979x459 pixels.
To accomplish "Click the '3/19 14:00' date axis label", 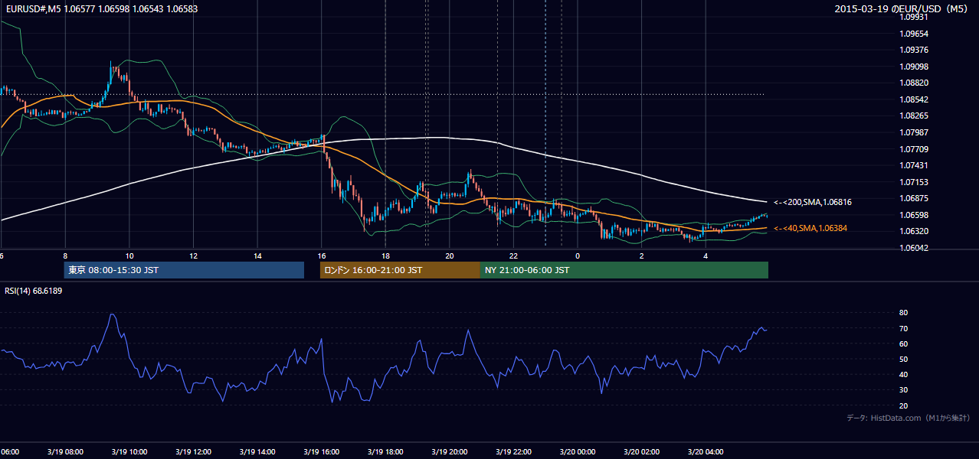I will [257, 452].
